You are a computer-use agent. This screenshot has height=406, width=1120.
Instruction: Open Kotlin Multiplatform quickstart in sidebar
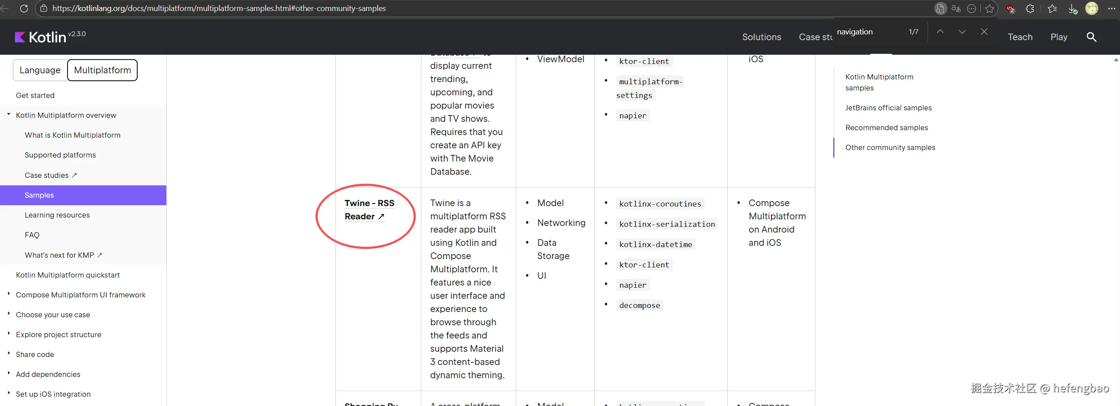click(68, 275)
